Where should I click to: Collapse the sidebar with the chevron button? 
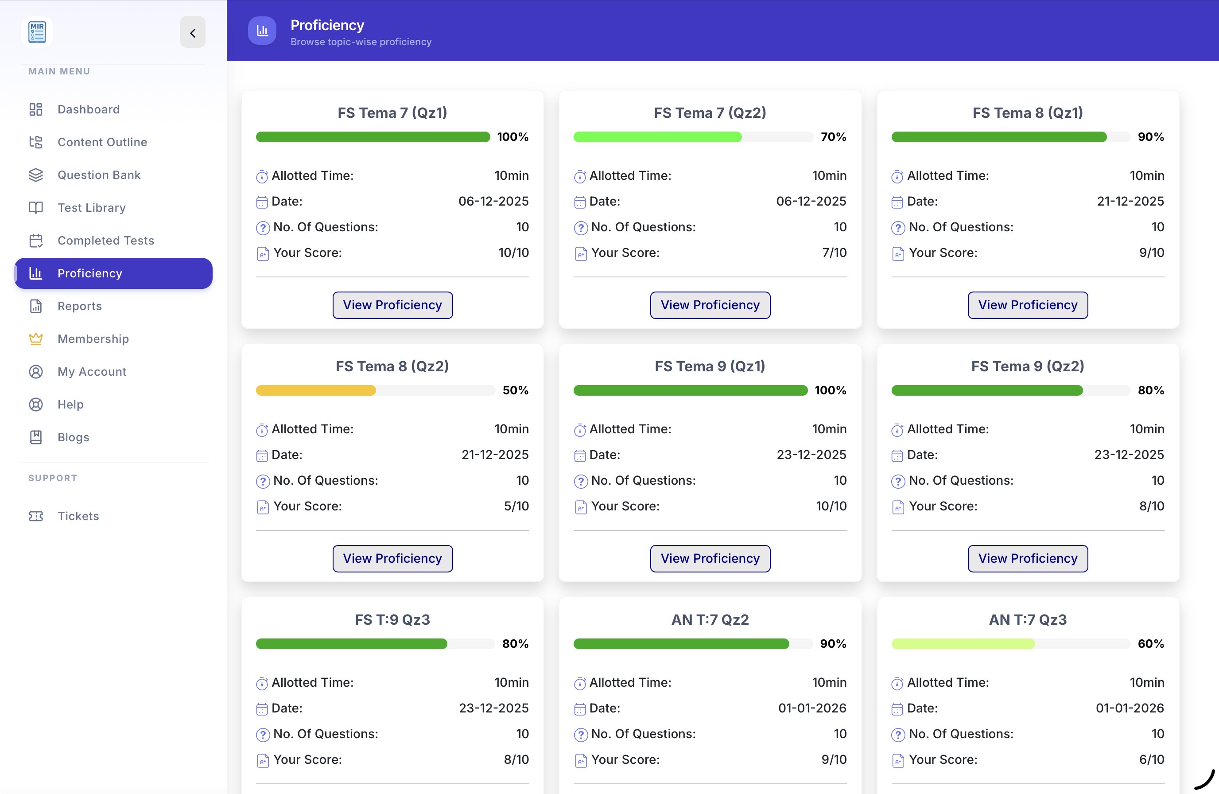pos(193,33)
